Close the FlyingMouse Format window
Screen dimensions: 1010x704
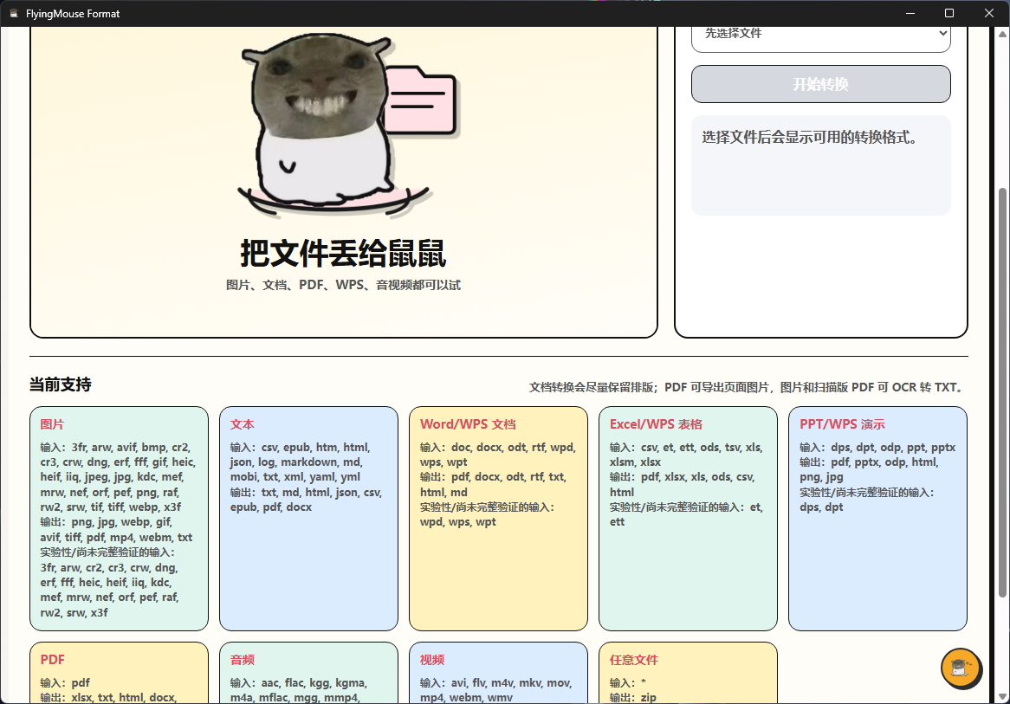(988, 14)
